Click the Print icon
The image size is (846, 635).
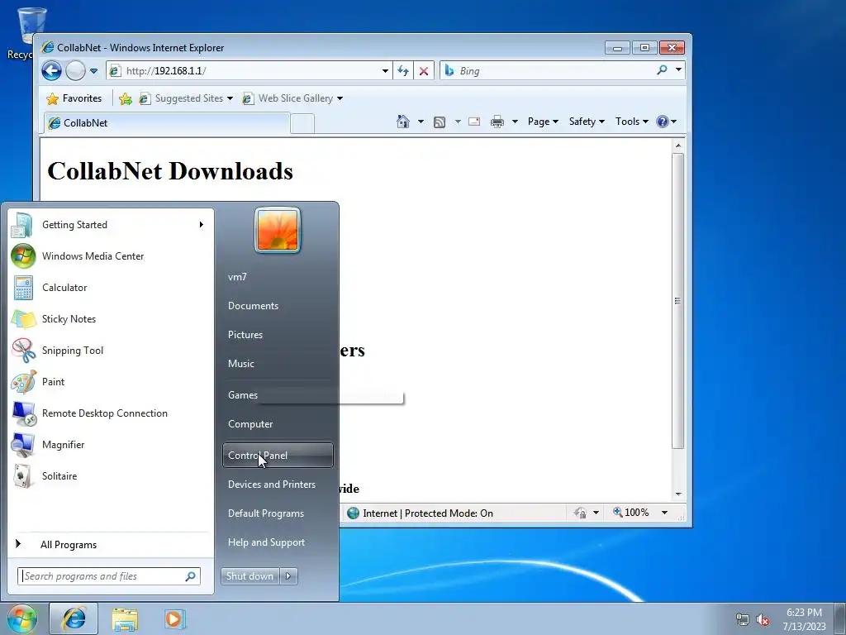497,122
